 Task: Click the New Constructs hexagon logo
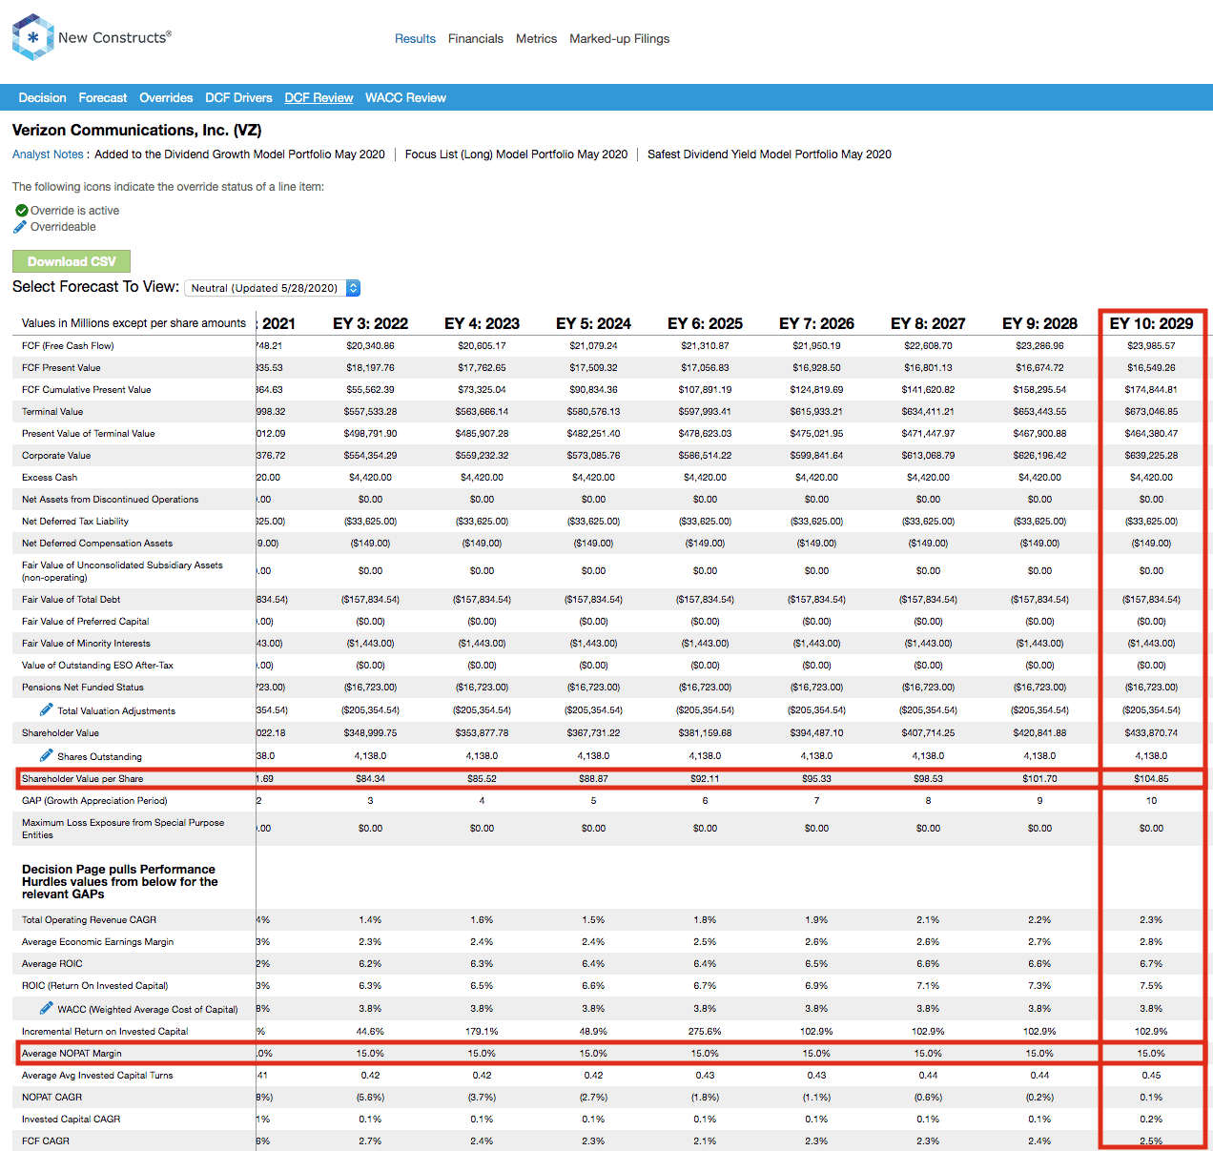tap(32, 37)
